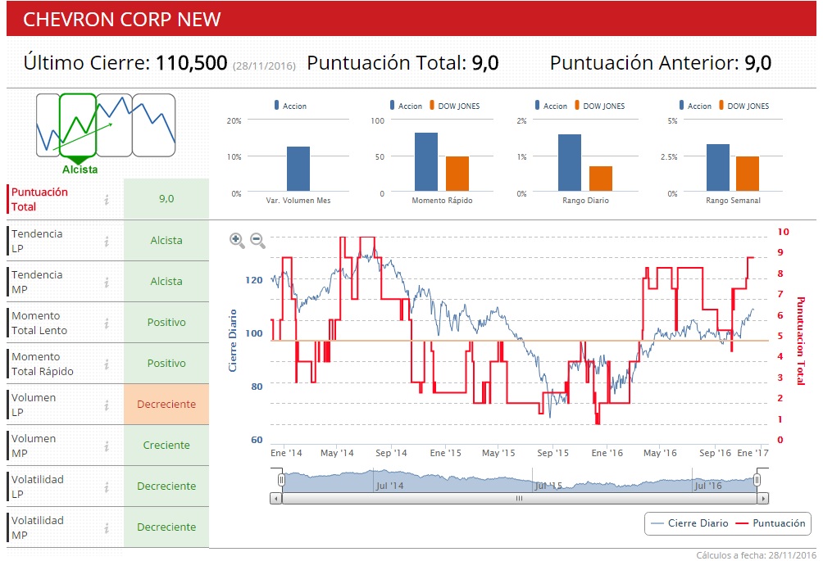Toggle DOW JONES legend in Momento Rápido chart
Image resolution: width=823 pixels, height=561 pixels.
[455, 106]
